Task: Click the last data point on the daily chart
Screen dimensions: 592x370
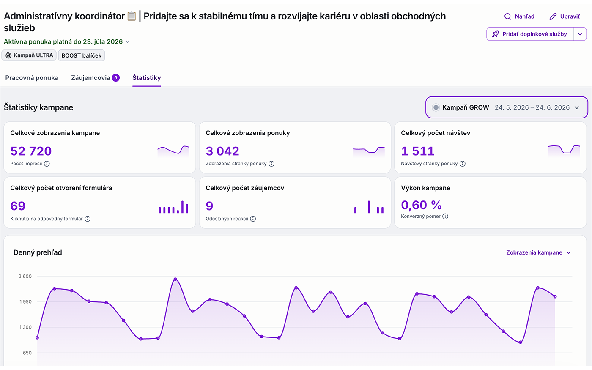Action: click(x=555, y=297)
